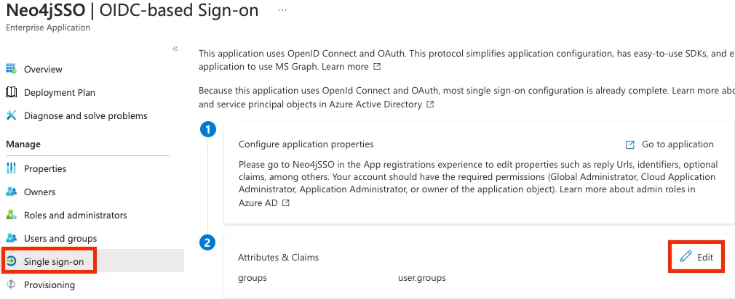
Task: Click the step 2 numbered circle
Action: click(208, 243)
